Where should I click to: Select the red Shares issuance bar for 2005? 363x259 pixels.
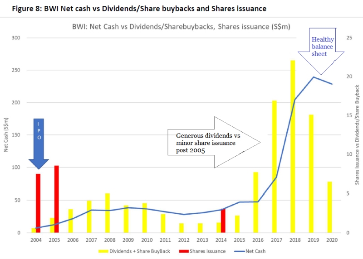(56, 199)
